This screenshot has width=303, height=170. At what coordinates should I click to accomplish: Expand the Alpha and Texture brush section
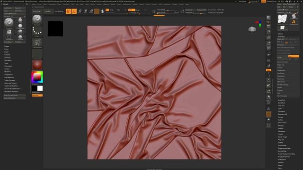(x=10, y=83)
